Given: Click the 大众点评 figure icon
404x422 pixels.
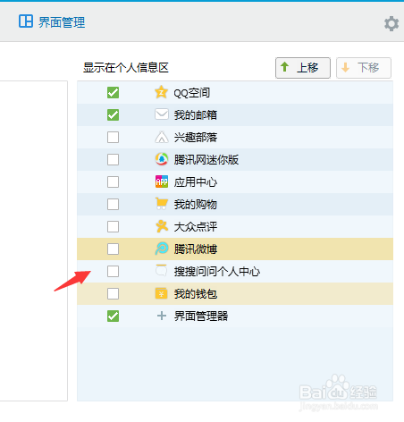Looking at the screenshot, I should 162,226.
